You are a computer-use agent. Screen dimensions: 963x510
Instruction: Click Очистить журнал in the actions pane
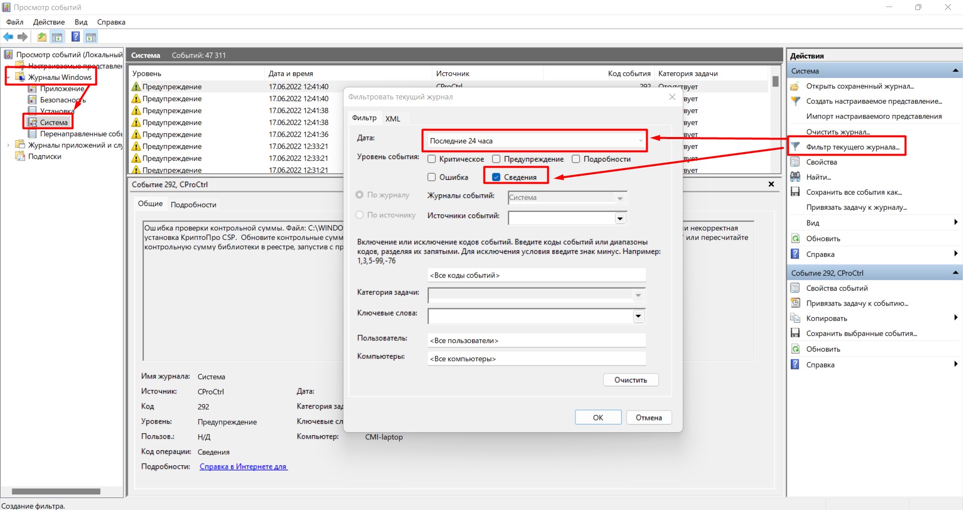[x=837, y=132]
